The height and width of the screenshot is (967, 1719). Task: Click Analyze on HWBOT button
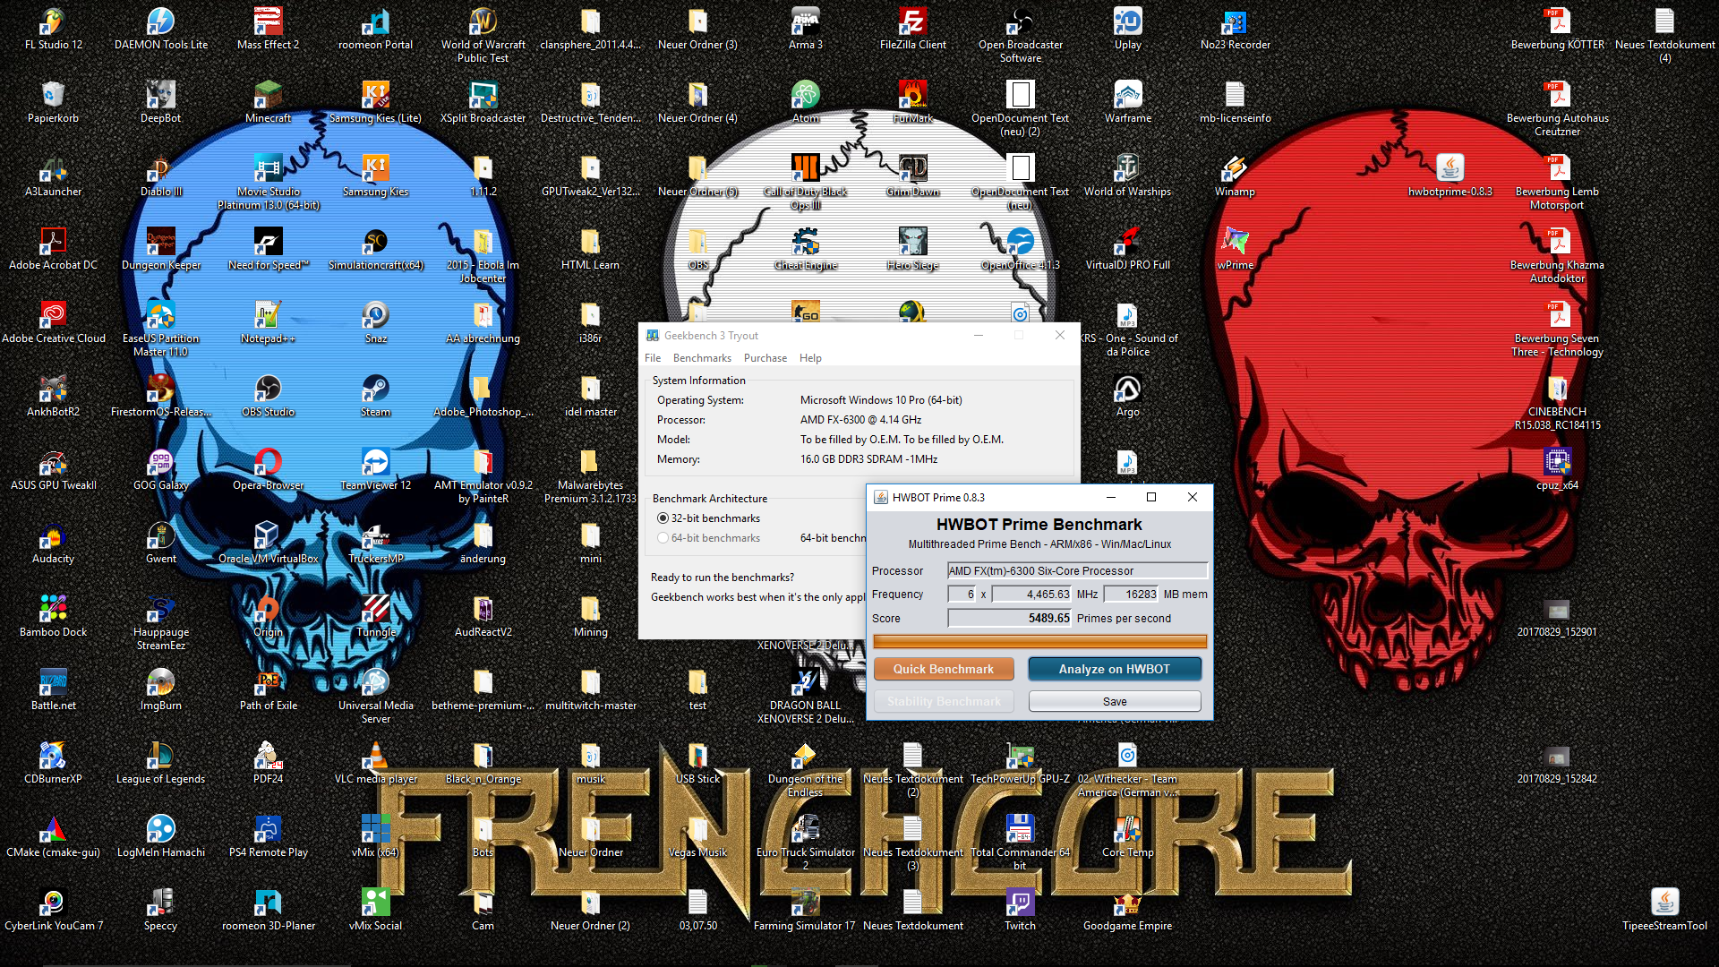pyautogui.click(x=1115, y=669)
